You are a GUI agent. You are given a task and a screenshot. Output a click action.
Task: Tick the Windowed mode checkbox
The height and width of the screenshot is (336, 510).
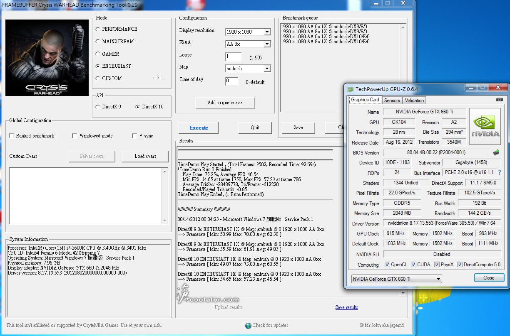75,136
